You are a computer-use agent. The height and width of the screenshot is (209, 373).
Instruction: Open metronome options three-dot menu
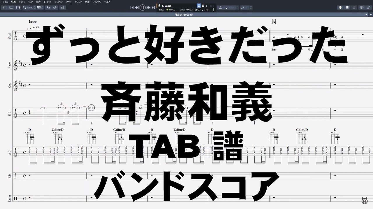(206, 6)
